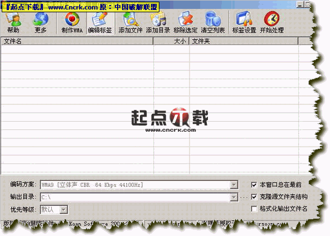Click 添加目录 to add a folder
This screenshot has width=330, height=236.
click(158, 23)
